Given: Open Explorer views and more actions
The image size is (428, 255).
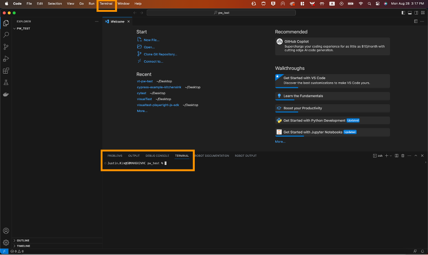Looking at the screenshot, I should pyautogui.click(x=96, y=21).
